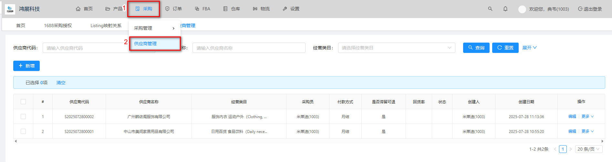
Task: Click 编辑 for supplier S2025072800002
Action: point(572,116)
